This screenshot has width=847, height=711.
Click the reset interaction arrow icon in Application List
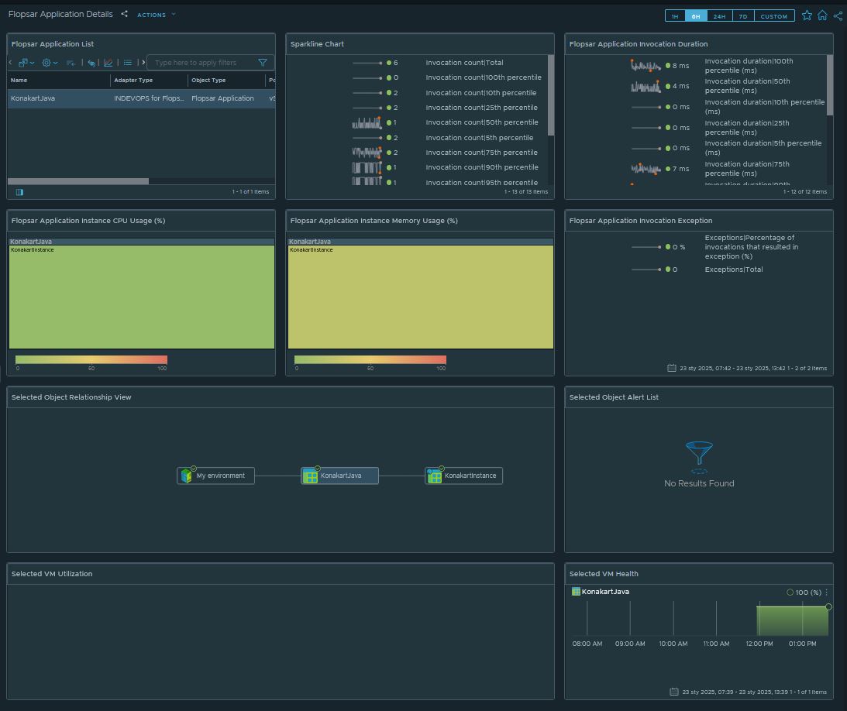tap(91, 63)
